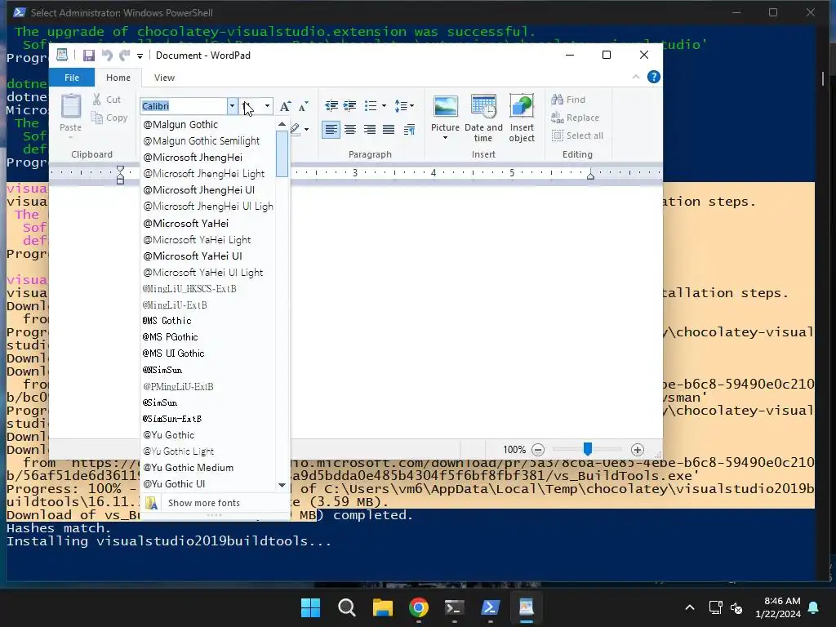836x627 pixels.
Task: Click the Save icon in WordPad title bar
Action: point(89,56)
